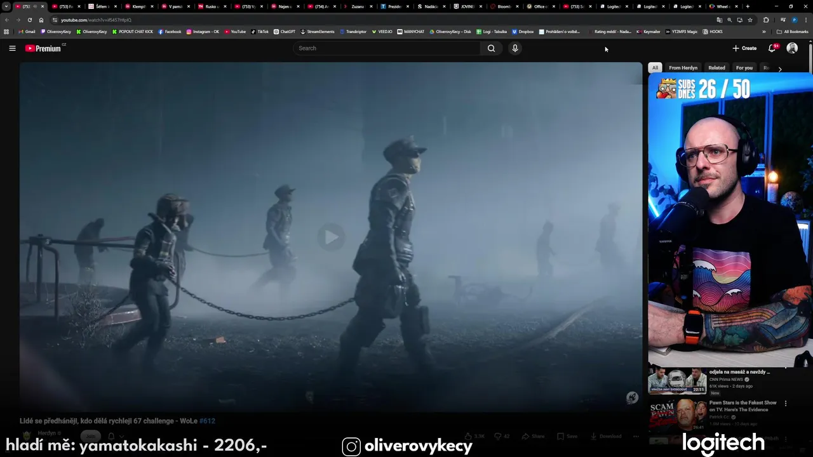Open the TikTok bookmark
The image size is (813, 457).
(x=260, y=32)
